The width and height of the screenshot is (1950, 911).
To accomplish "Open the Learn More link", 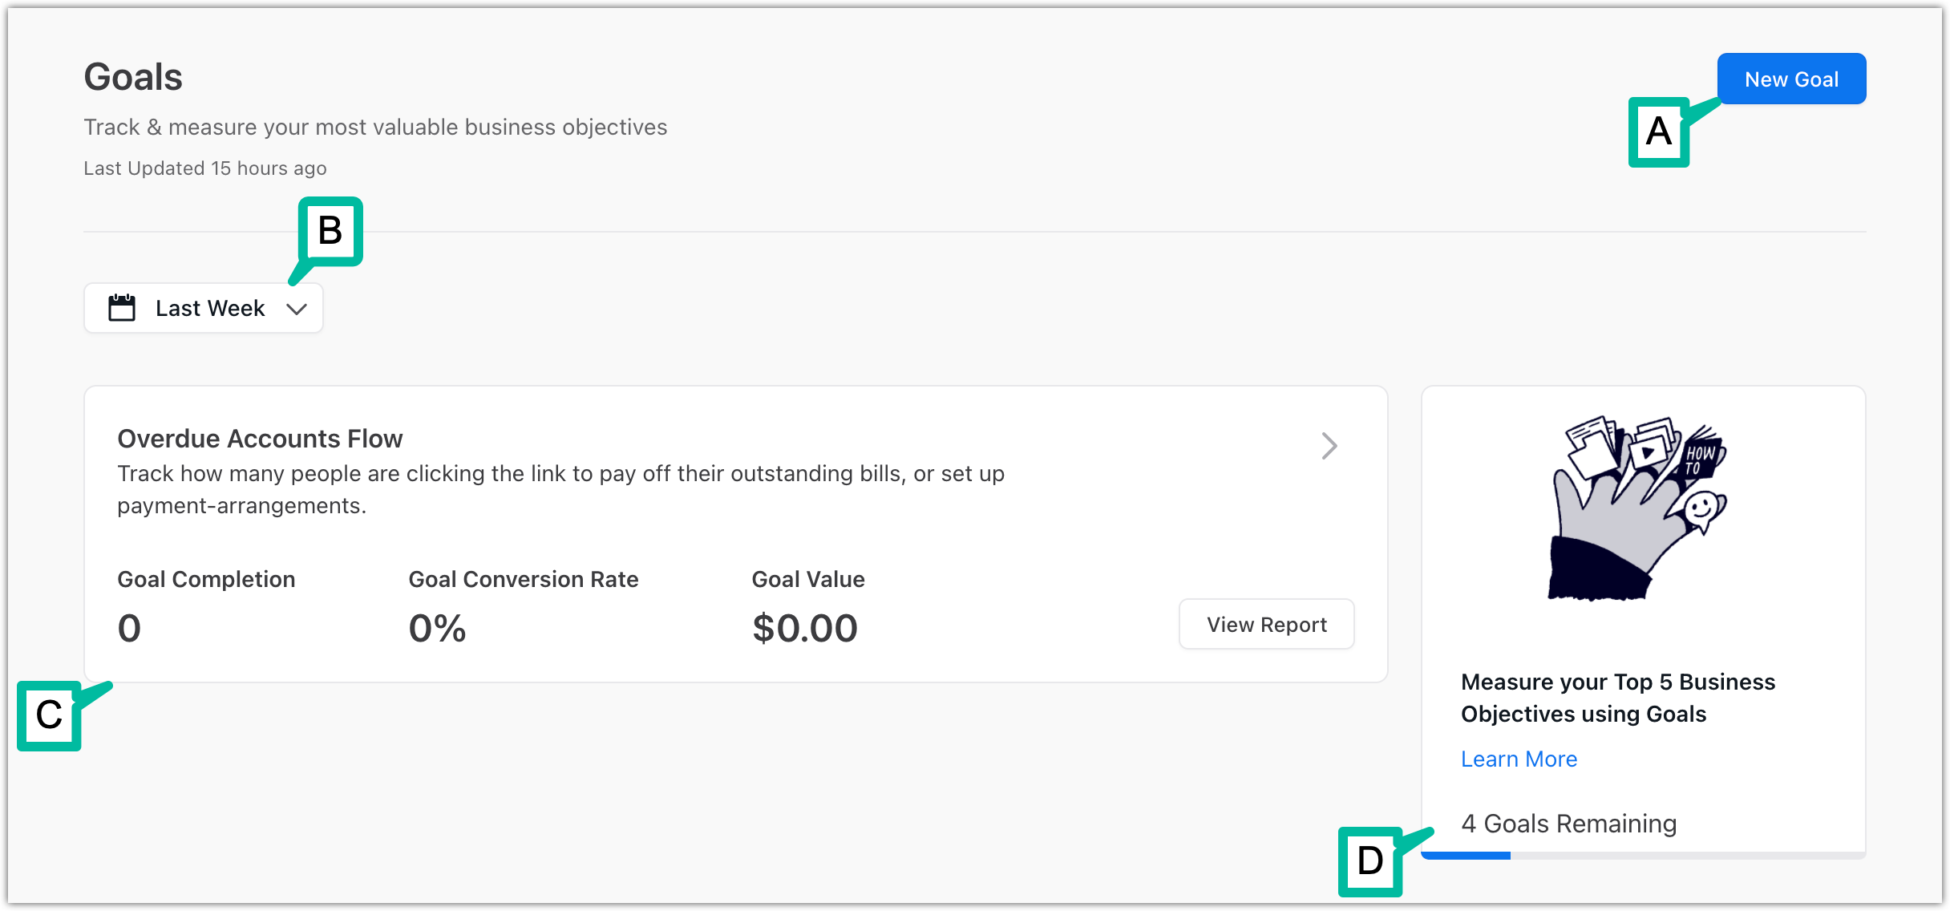I will (x=1519, y=759).
